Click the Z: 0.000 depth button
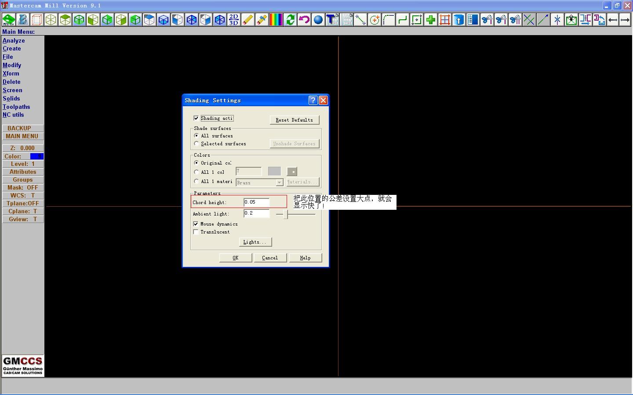633x395 pixels. pos(23,148)
